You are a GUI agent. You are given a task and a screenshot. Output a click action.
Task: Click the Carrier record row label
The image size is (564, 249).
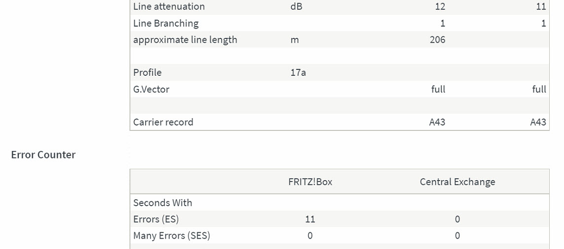163,122
